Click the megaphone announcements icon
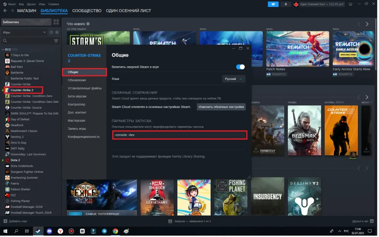Viewport: 379px width, 237px height. coord(273,4)
